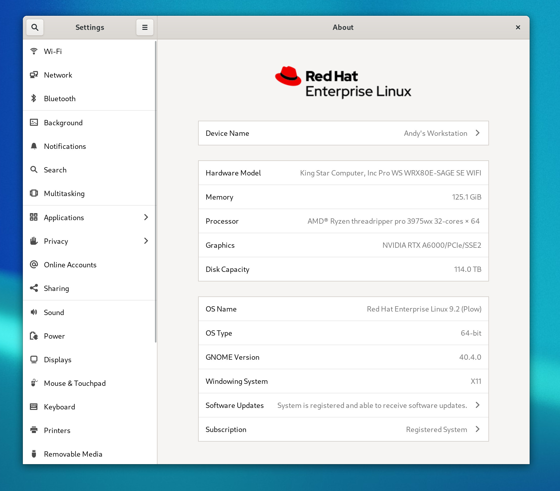Screen dimensions: 560x491
Task: Click Andy's Workstation device name
Action: pos(435,133)
